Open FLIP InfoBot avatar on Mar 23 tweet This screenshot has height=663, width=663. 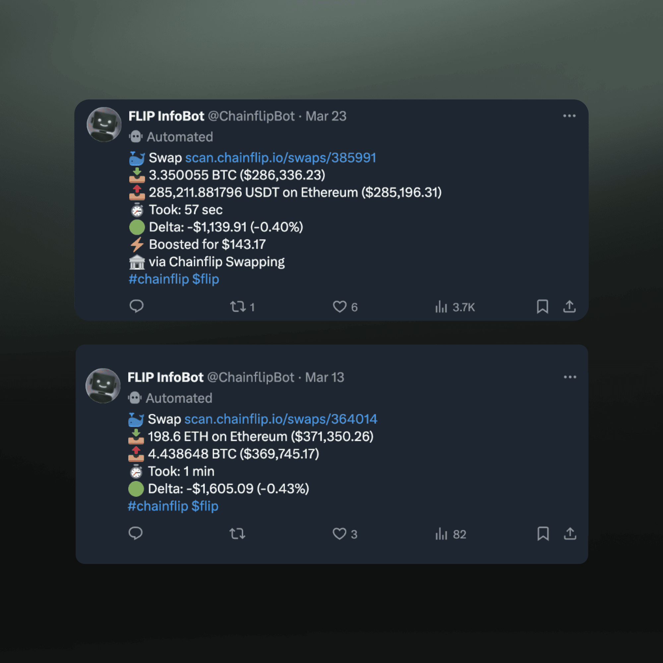tap(104, 125)
